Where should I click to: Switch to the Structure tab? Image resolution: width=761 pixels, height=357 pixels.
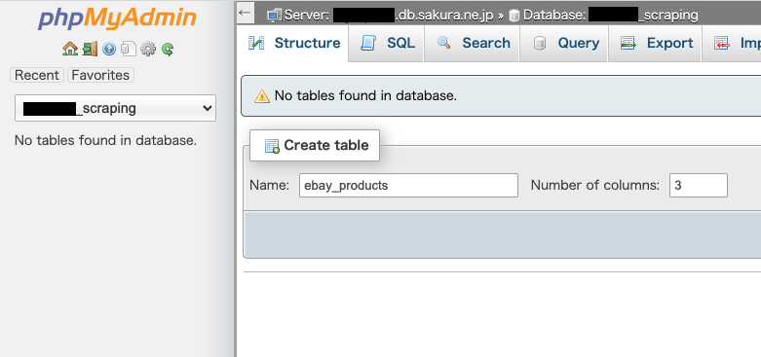tap(294, 43)
